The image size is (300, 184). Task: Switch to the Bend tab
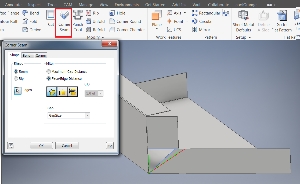pyautogui.click(x=27, y=55)
